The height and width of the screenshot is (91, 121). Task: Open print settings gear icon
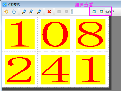click(x=6, y=12)
